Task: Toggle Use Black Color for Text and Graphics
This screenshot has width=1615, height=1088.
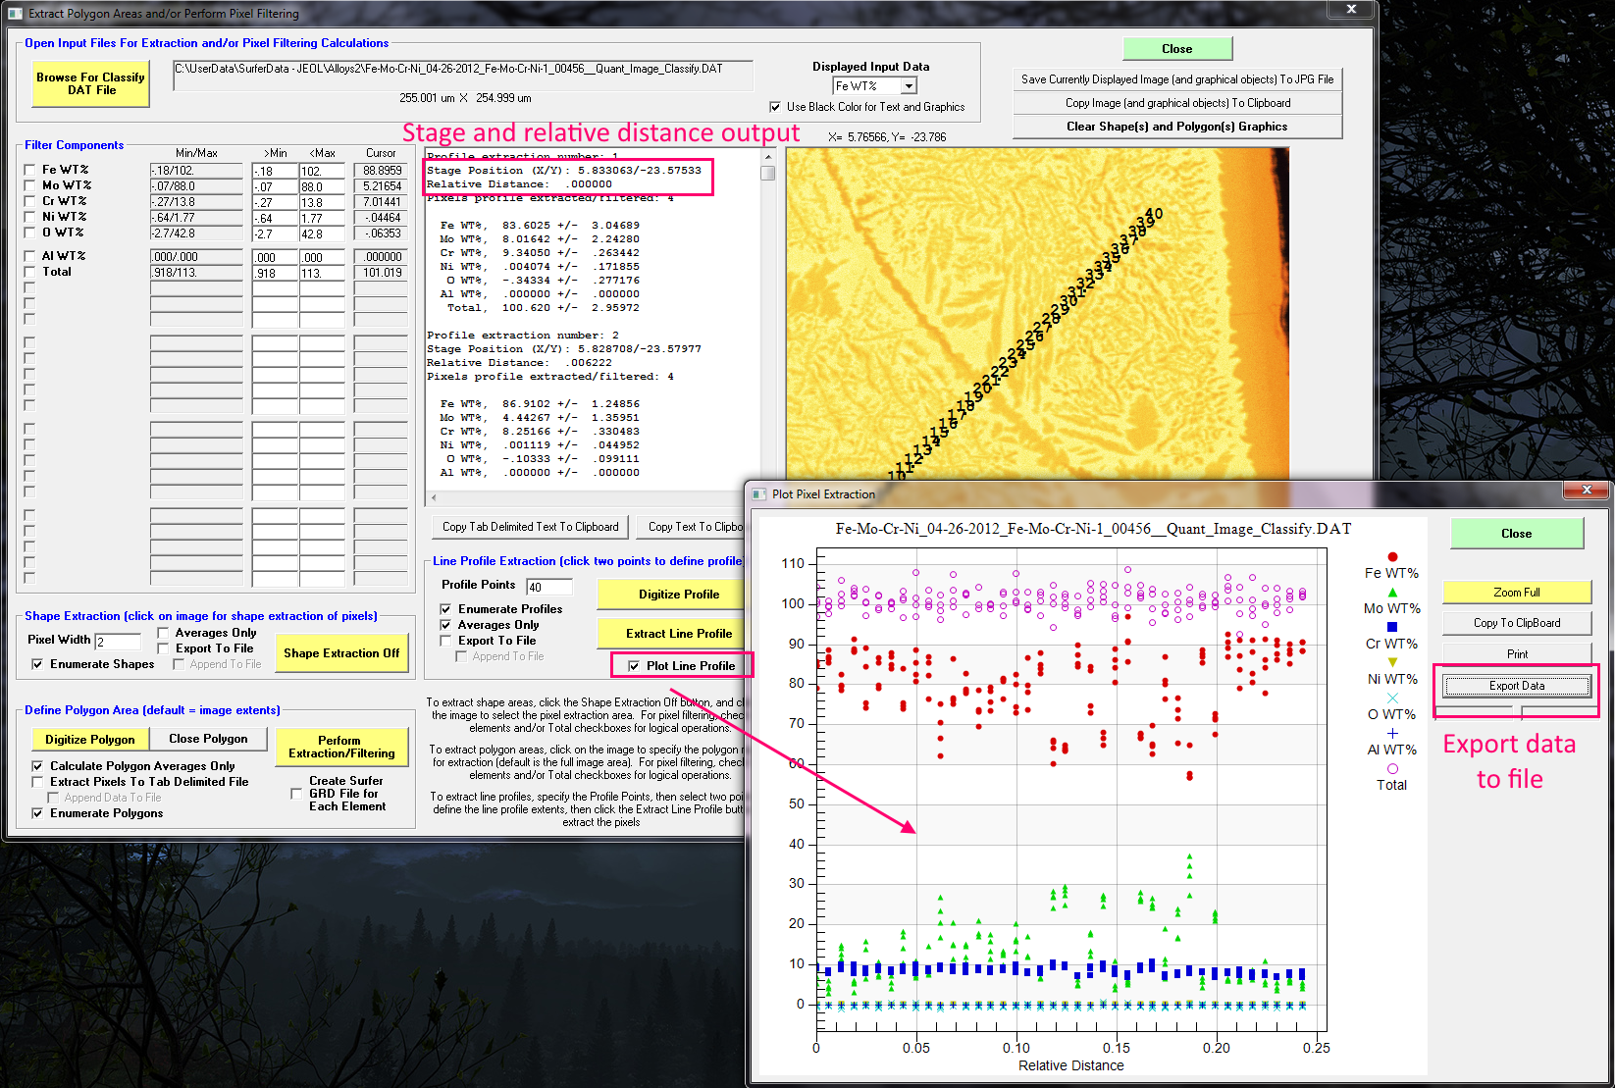Action: point(775,107)
